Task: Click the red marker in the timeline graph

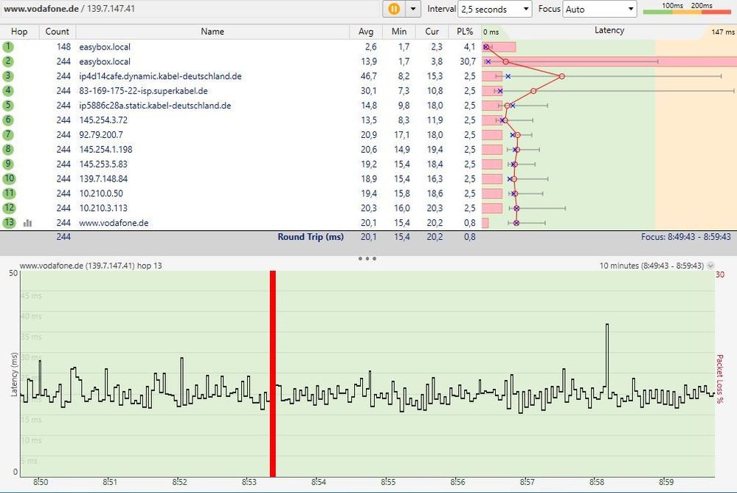Action: (272, 369)
